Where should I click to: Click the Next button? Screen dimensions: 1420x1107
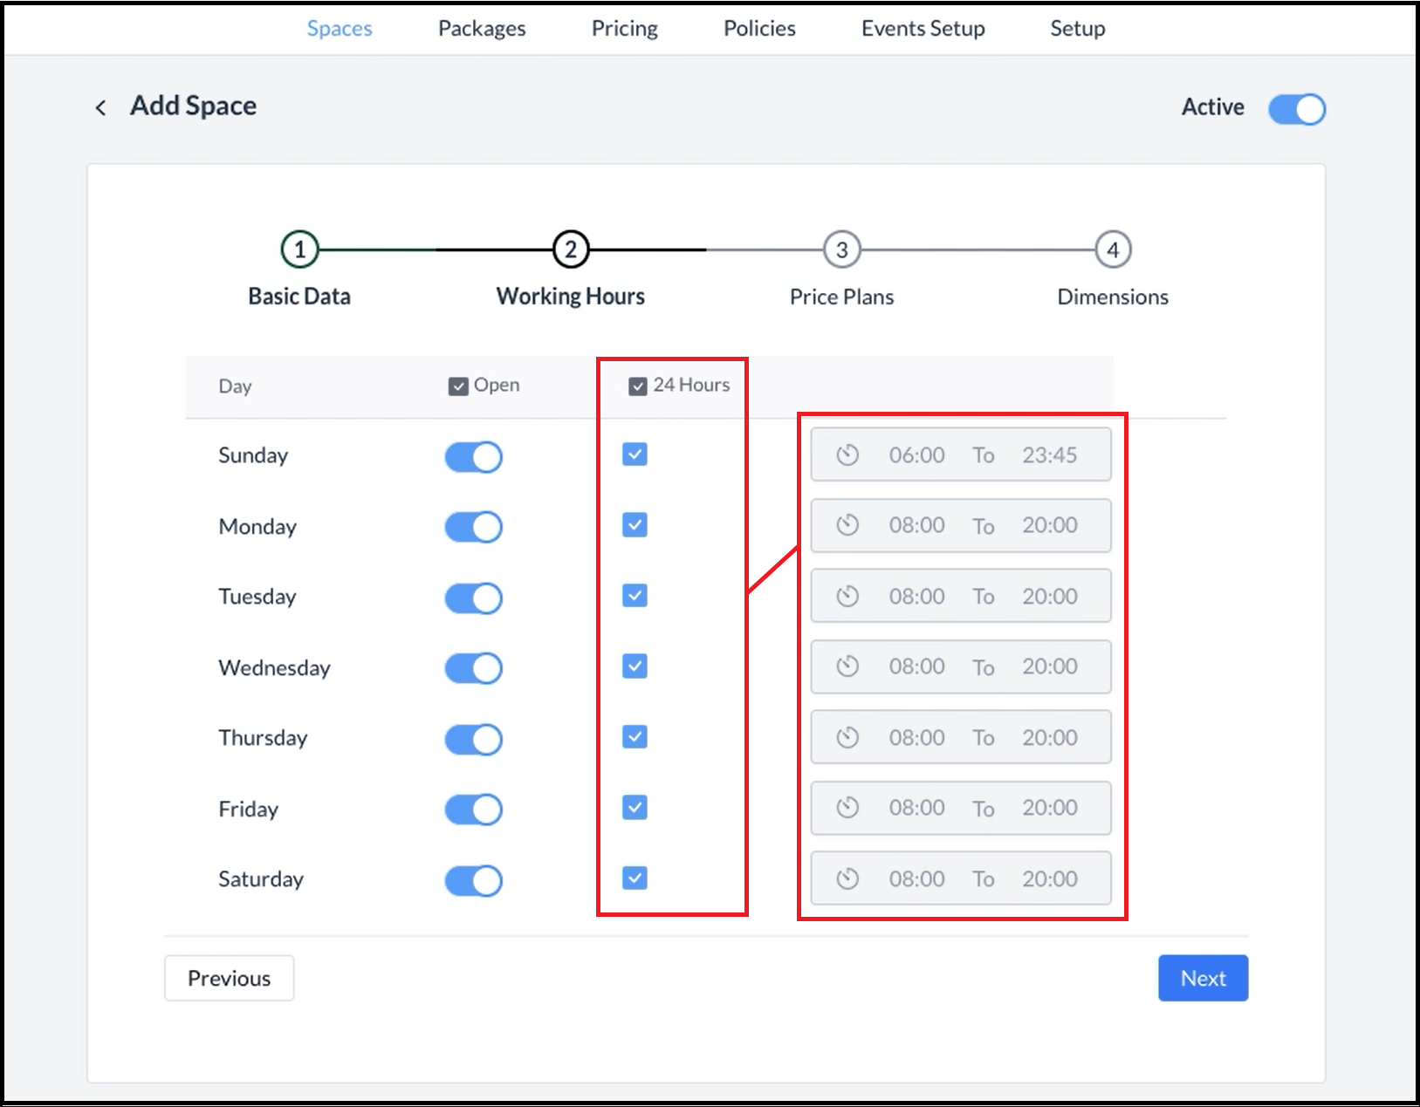(1203, 978)
